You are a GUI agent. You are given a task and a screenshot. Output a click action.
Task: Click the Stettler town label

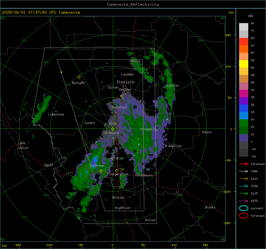coord(172,86)
